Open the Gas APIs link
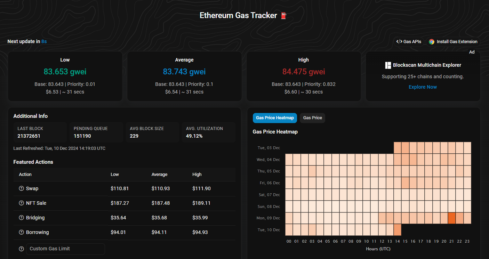The image size is (489, 259). tap(409, 42)
